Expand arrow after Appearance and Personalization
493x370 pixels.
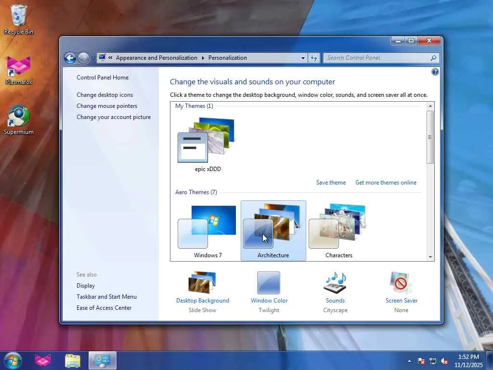point(203,58)
